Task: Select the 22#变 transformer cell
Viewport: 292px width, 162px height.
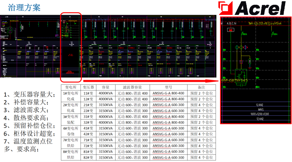Action: point(88,111)
